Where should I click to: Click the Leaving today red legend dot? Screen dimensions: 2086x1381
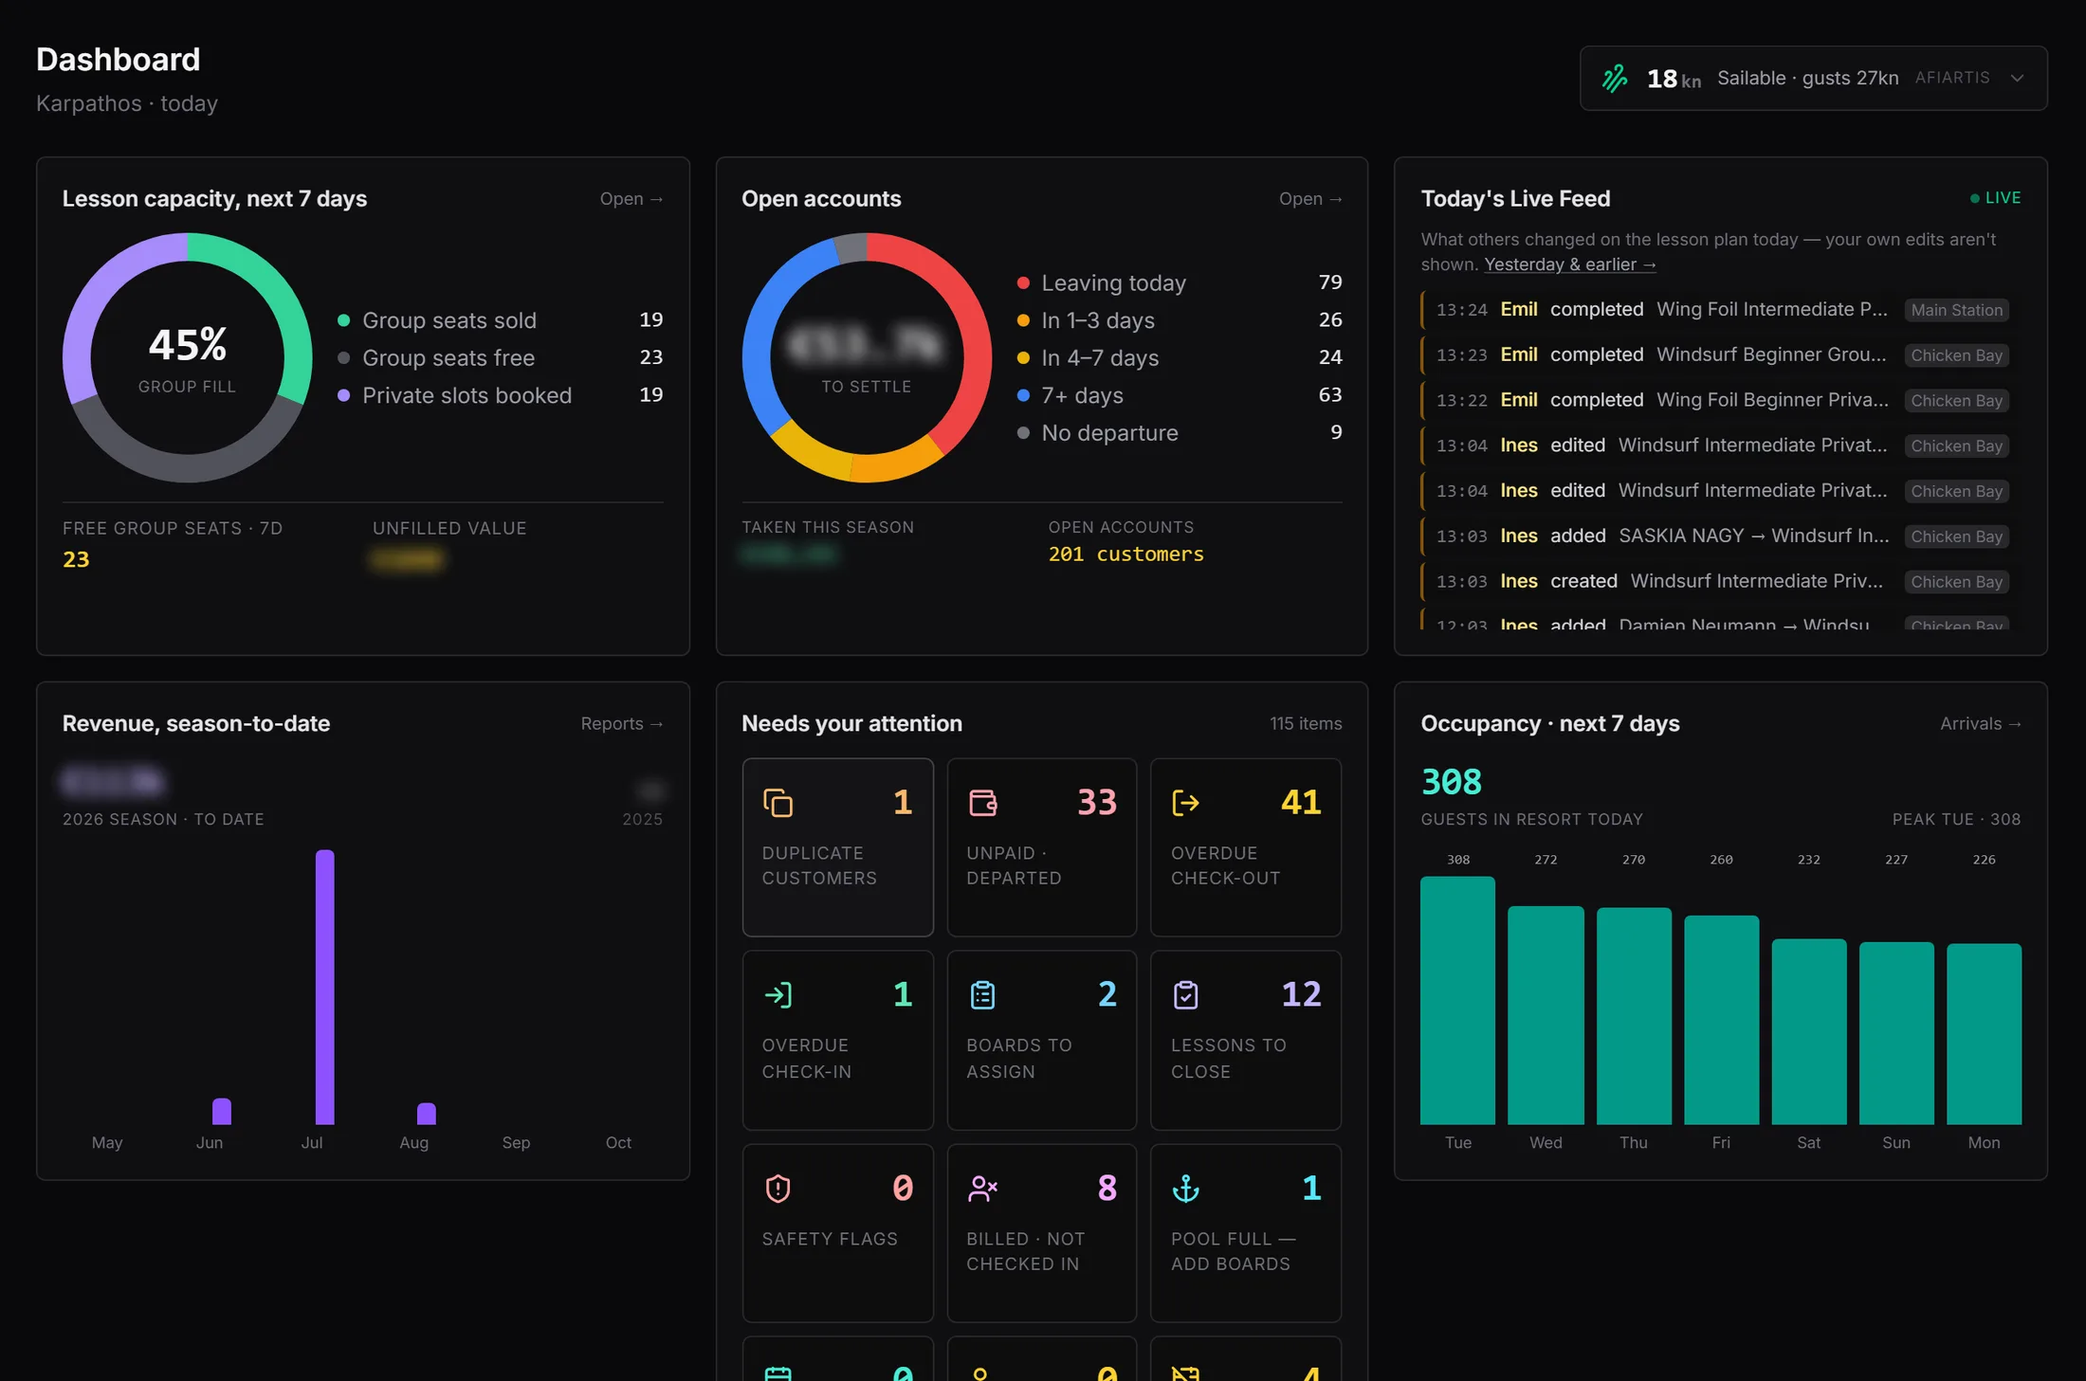(x=1023, y=282)
